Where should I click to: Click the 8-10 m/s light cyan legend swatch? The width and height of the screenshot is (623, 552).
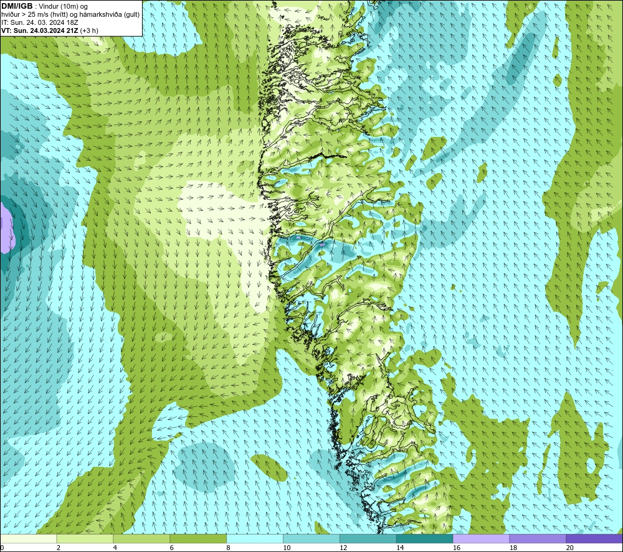tap(255, 538)
